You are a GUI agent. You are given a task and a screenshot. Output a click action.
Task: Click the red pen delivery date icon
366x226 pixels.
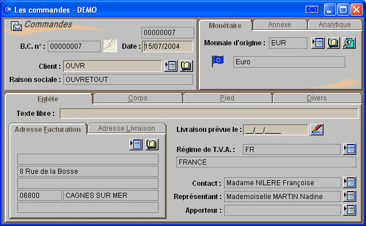pos(317,130)
